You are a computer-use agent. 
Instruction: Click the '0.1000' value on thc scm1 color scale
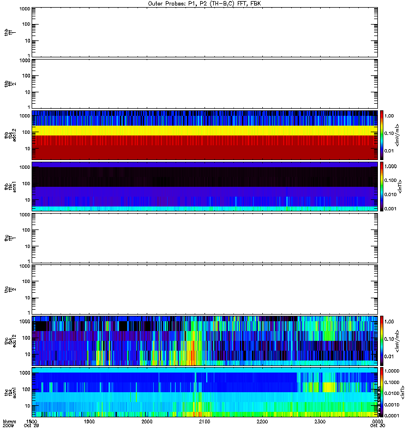[392, 382]
